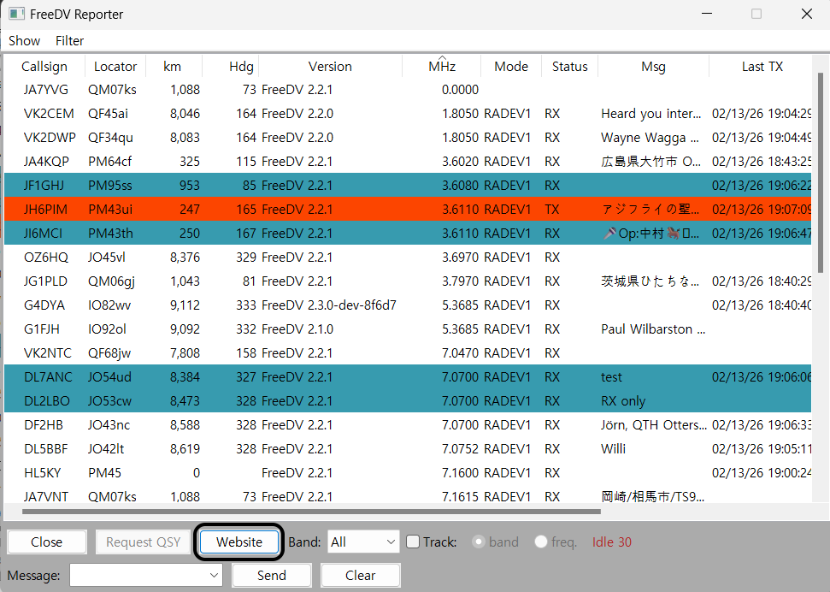Image resolution: width=830 pixels, height=592 pixels.
Task: Click the FreeDV Reporter title bar app icon
Action: (16, 14)
